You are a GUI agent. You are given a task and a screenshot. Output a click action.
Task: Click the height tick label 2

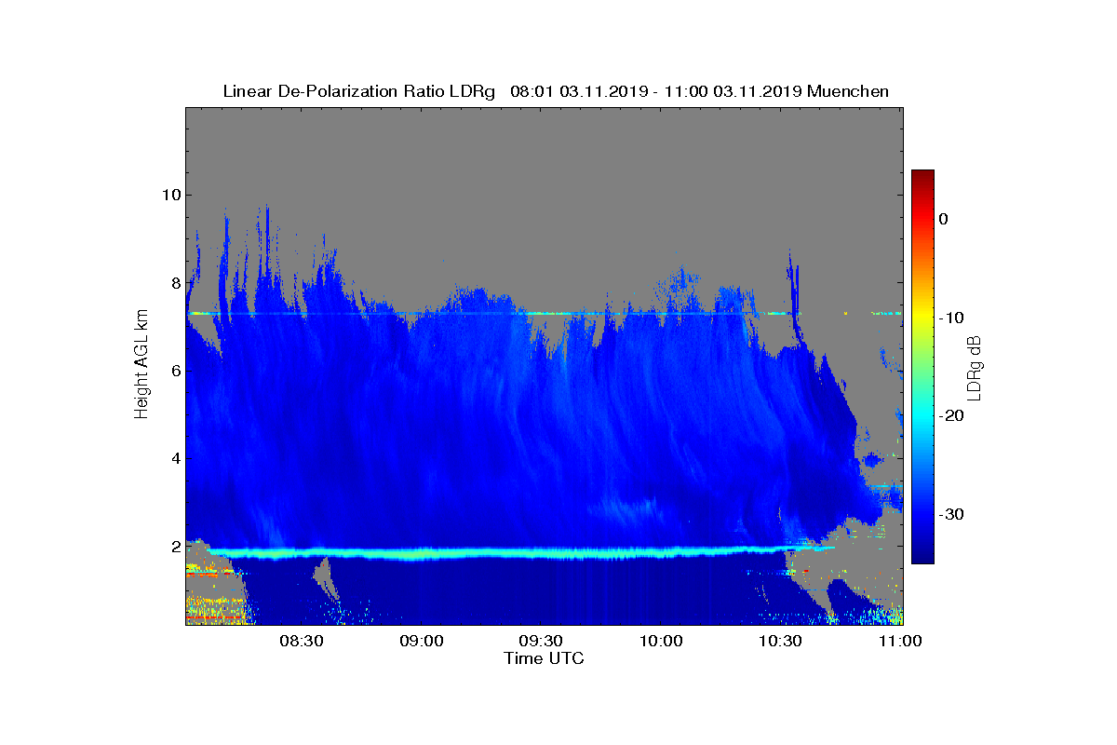pyautogui.click(x=175, y=547)
